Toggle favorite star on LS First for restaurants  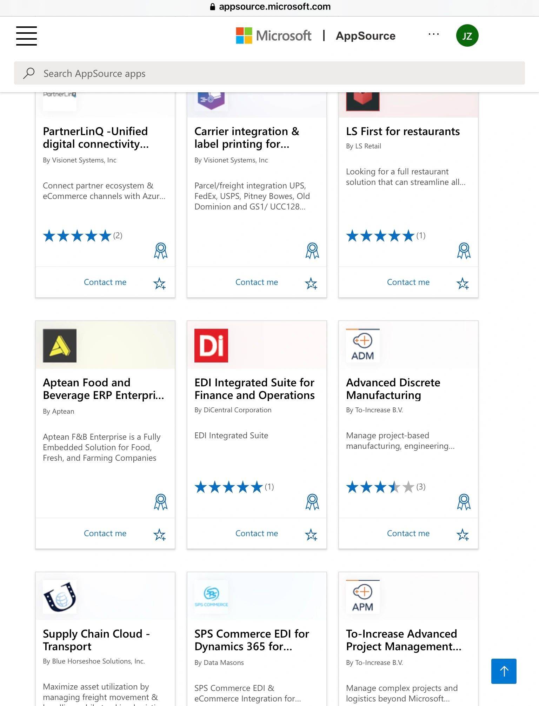point(463,283)
